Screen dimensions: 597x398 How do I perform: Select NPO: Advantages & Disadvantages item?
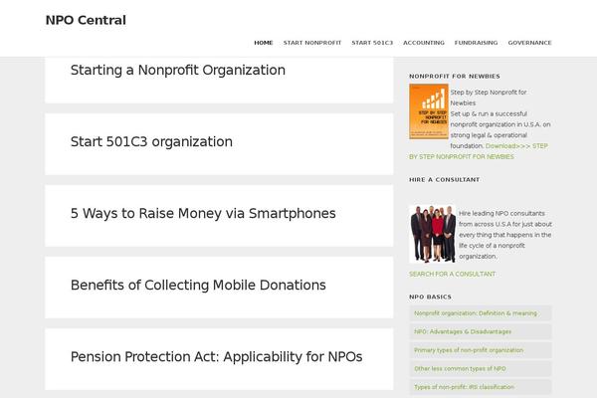(463, 331)
